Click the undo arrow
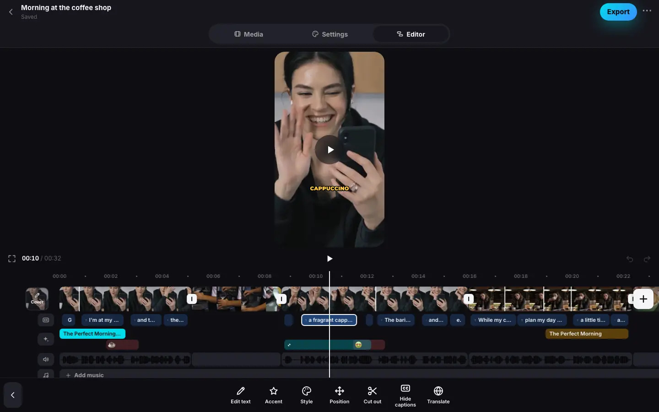 (630, 259)
